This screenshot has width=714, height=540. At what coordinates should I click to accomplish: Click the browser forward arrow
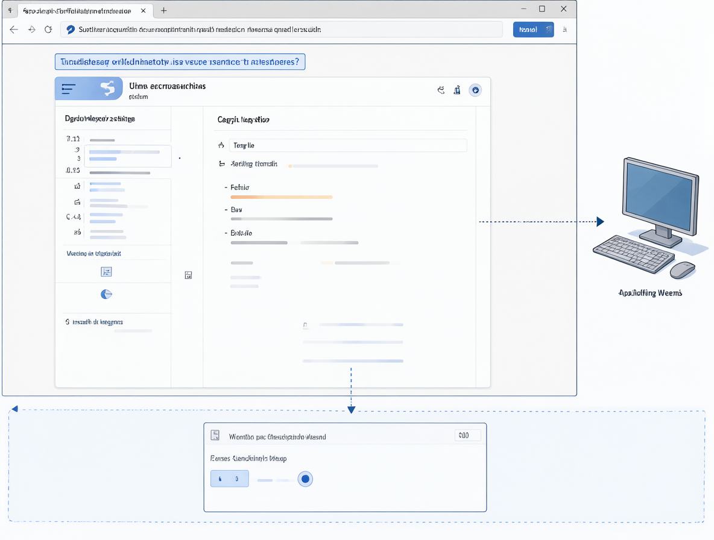pyautogui.click(x=31, y=30)
